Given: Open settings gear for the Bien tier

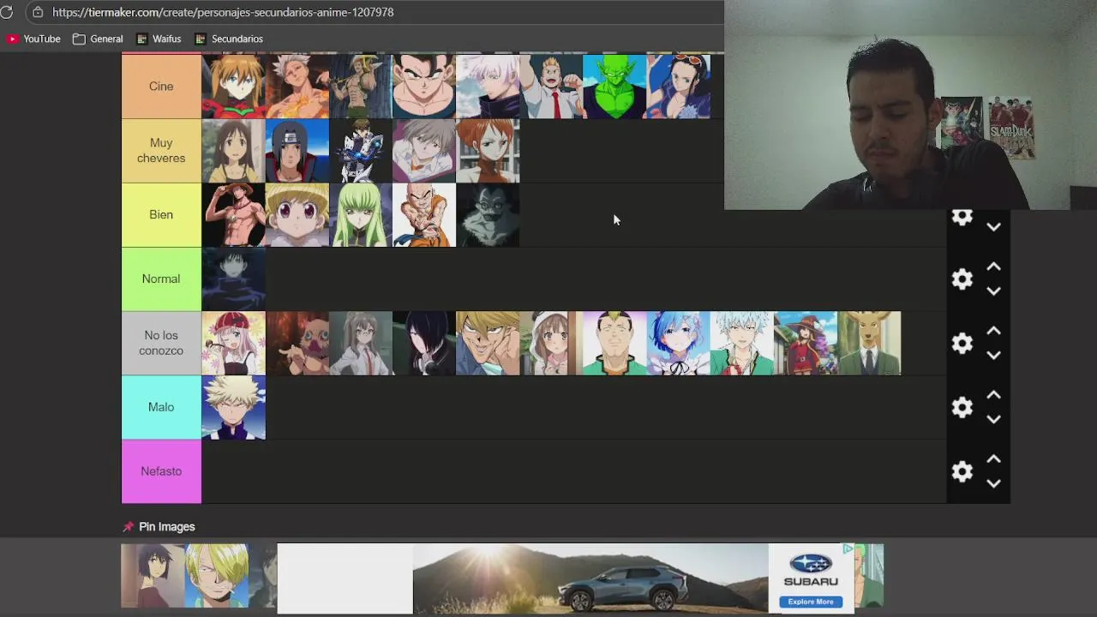Looking at the screenshot, I should (x=962, y=217).
